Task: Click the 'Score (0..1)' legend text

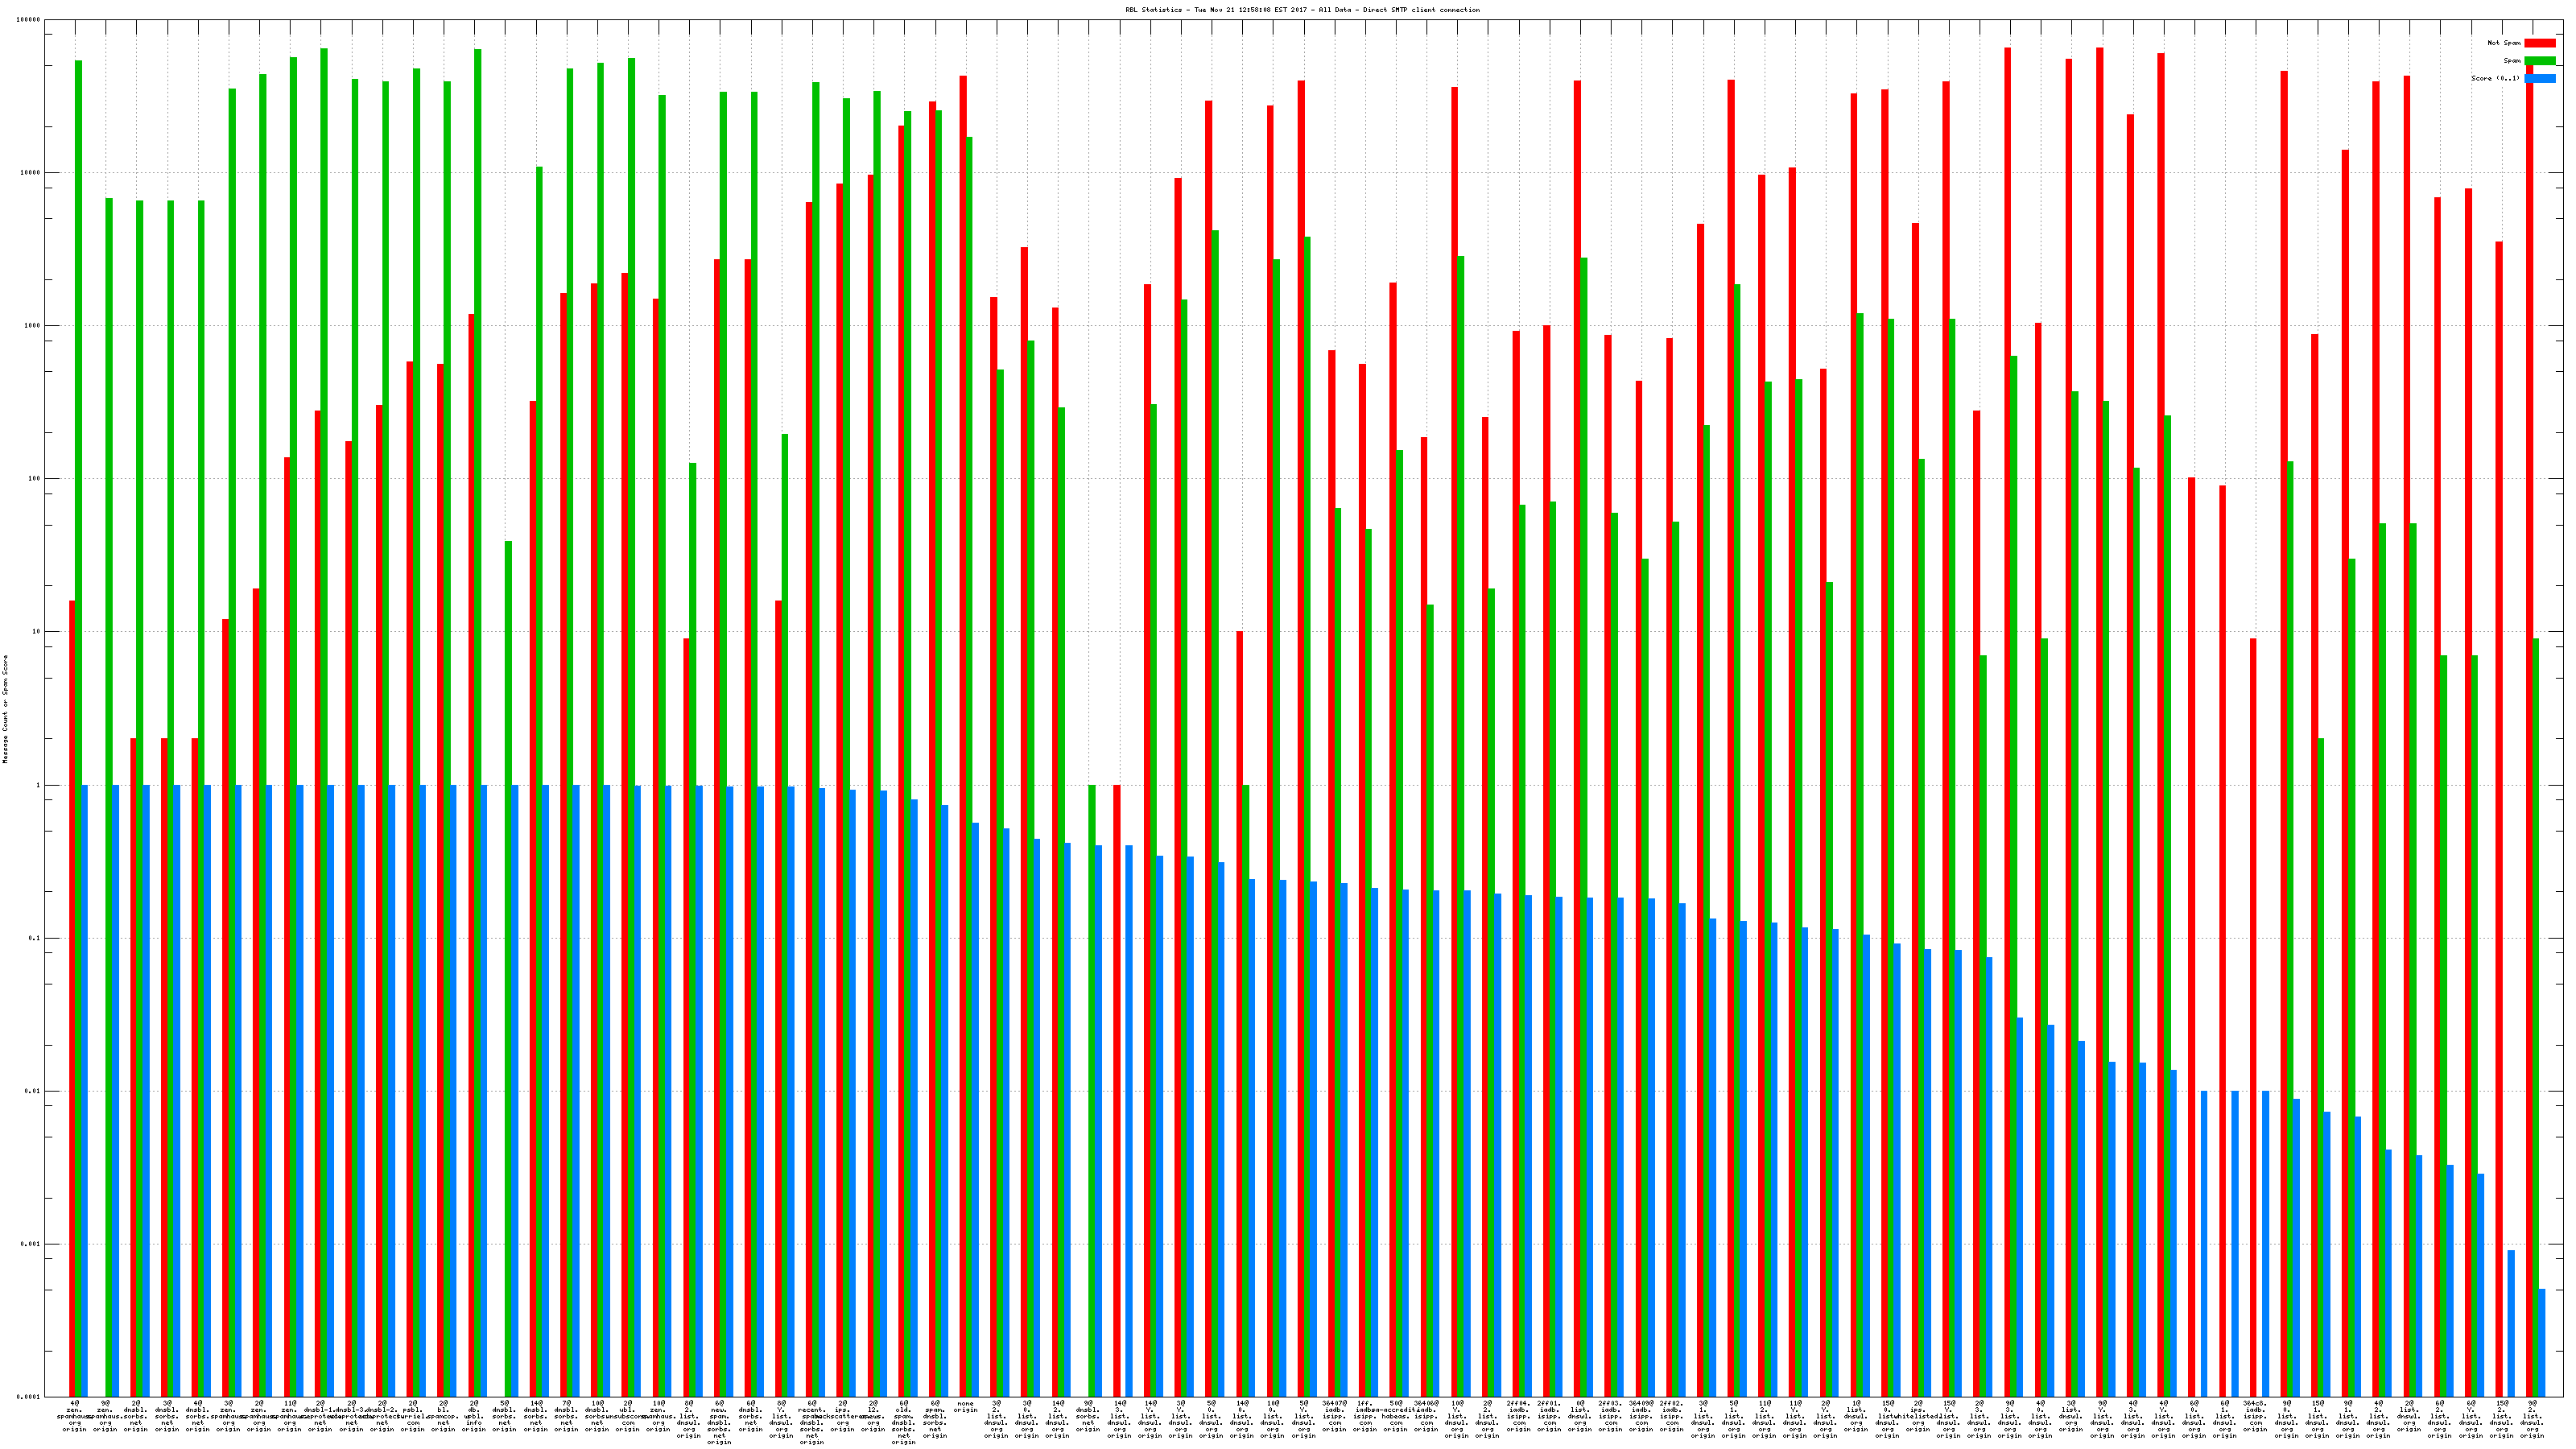Action: click(x=2495, y=78)
